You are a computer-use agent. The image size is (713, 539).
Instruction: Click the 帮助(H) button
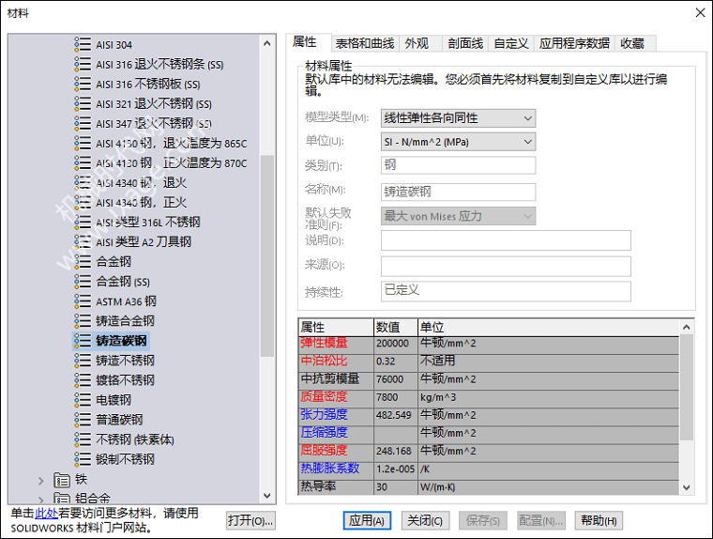(x=599, y=520)
